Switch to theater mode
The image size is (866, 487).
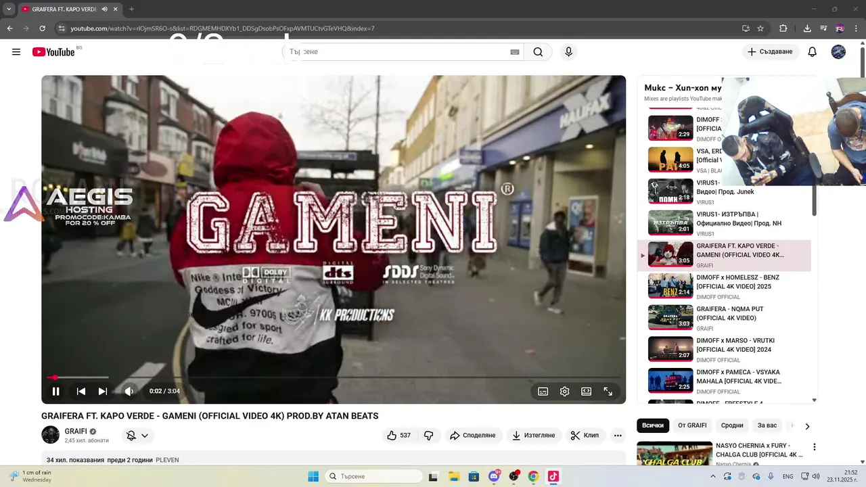[x=586, y=391]
